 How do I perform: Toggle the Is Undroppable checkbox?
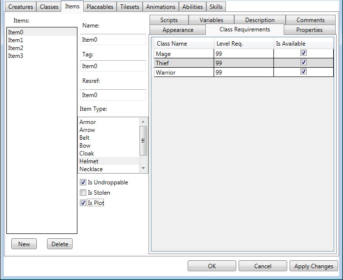(83, 182)
